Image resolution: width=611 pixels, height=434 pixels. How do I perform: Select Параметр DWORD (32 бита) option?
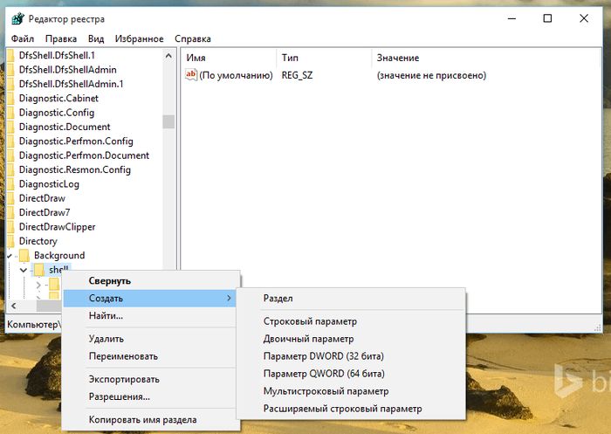pyautogui.click(x=324, y=356)
